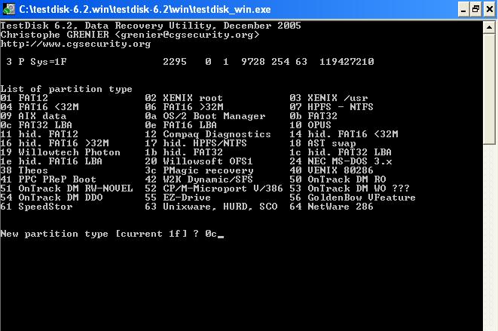Click the '03 XENIX /usr' entry
This screenshot has height=331, width=498.
328,98
